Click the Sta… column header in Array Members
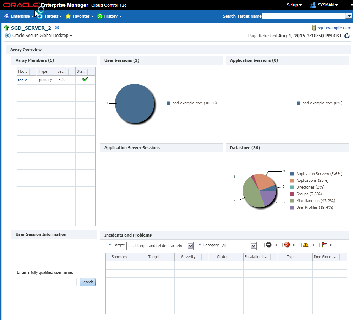 (x=85, y=71)
